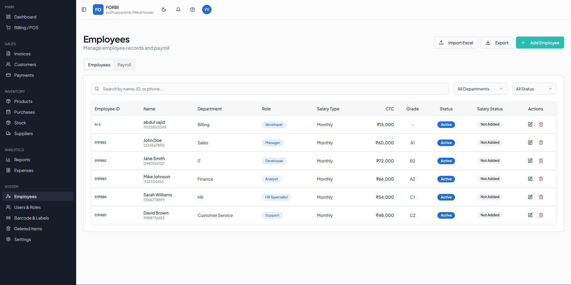Click the Add Employee button
The width and height of the screenshot is (571, 285).
540,43
